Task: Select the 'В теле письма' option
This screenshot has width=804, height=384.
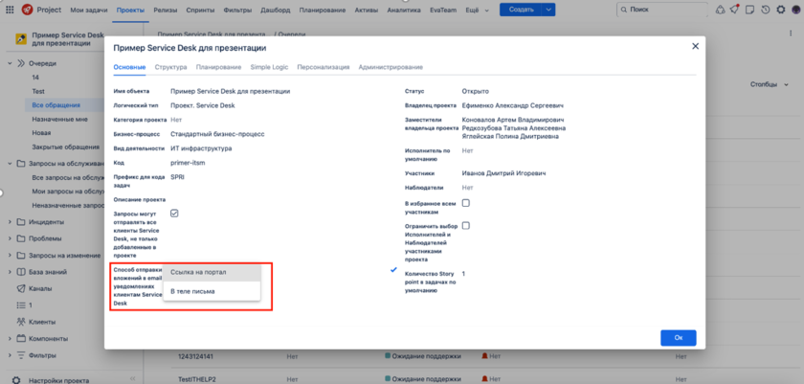Action: click(x=192, y=291)
